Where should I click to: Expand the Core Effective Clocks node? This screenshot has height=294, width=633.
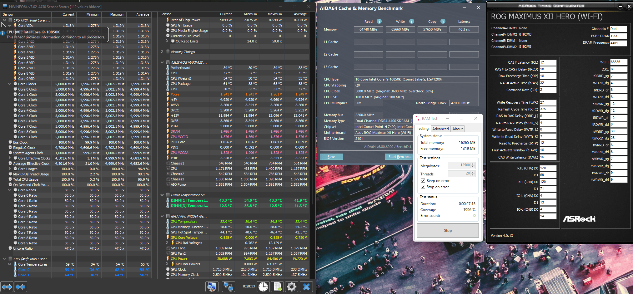coord(10,158)
